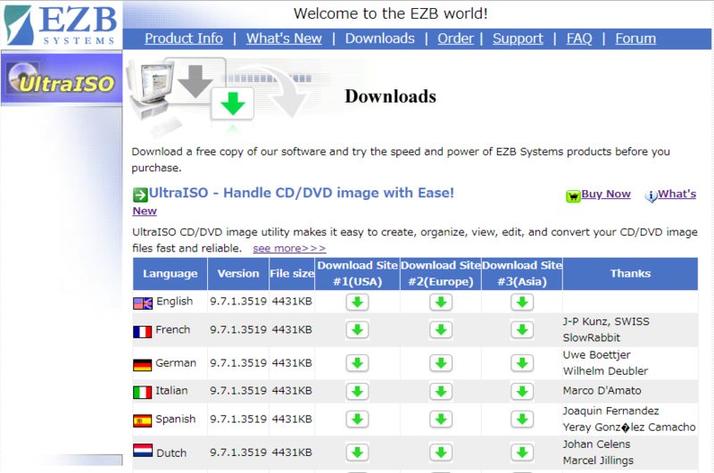The height and width of the screenshot is (473, 714).
Task: Go to Downloads in navigation bar
Action: [x=380, y=38]
